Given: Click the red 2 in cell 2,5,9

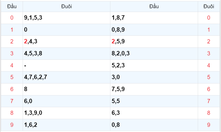Looking at the screenshot, I should (x=113, y=41).
